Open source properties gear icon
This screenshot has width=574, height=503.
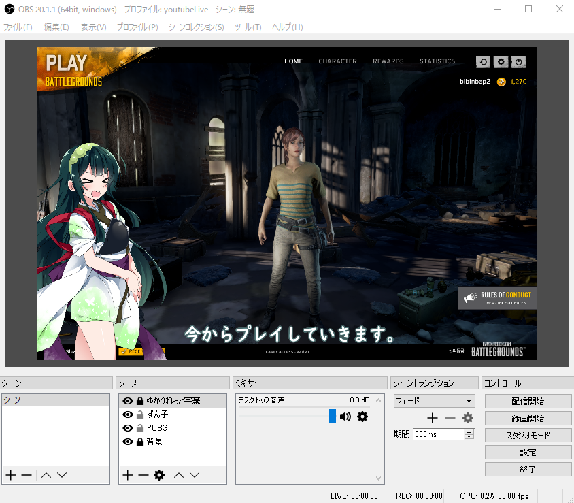[159, 475]
